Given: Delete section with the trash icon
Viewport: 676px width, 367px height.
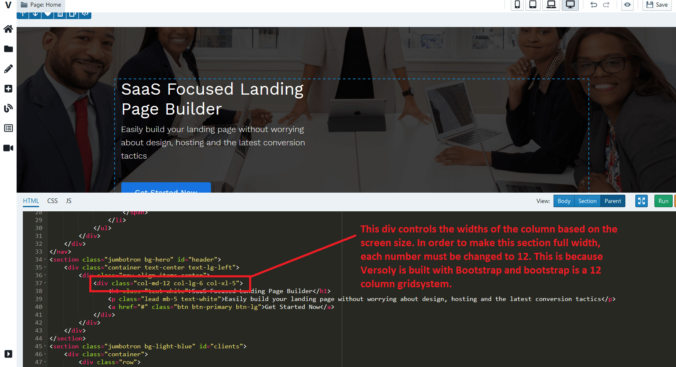Looking at the screenshot, I should (x=60, y=15).
